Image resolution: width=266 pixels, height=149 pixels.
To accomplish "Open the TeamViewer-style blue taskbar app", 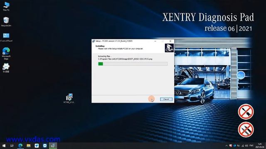I will (x=37, y=146).
